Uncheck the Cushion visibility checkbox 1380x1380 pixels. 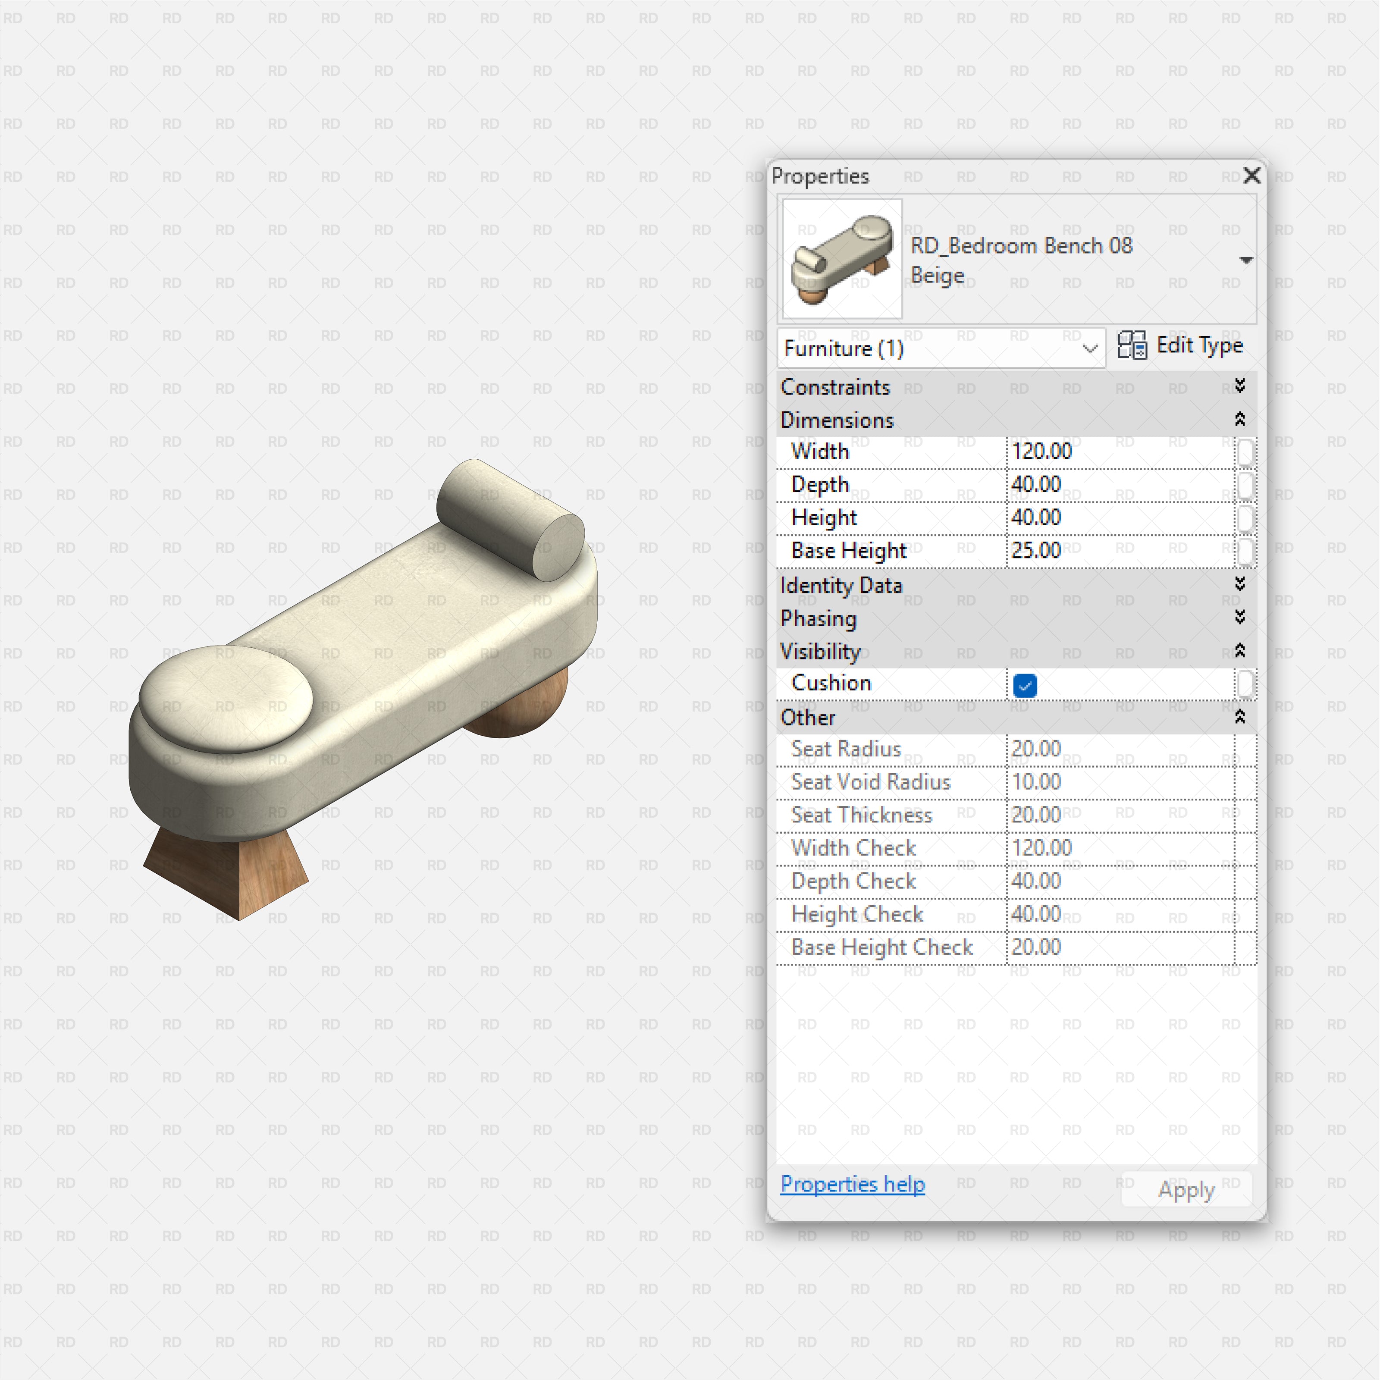[x=1025, y=685]
